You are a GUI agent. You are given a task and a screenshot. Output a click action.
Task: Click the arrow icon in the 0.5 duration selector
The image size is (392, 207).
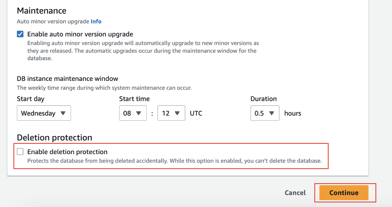point(271,113)
